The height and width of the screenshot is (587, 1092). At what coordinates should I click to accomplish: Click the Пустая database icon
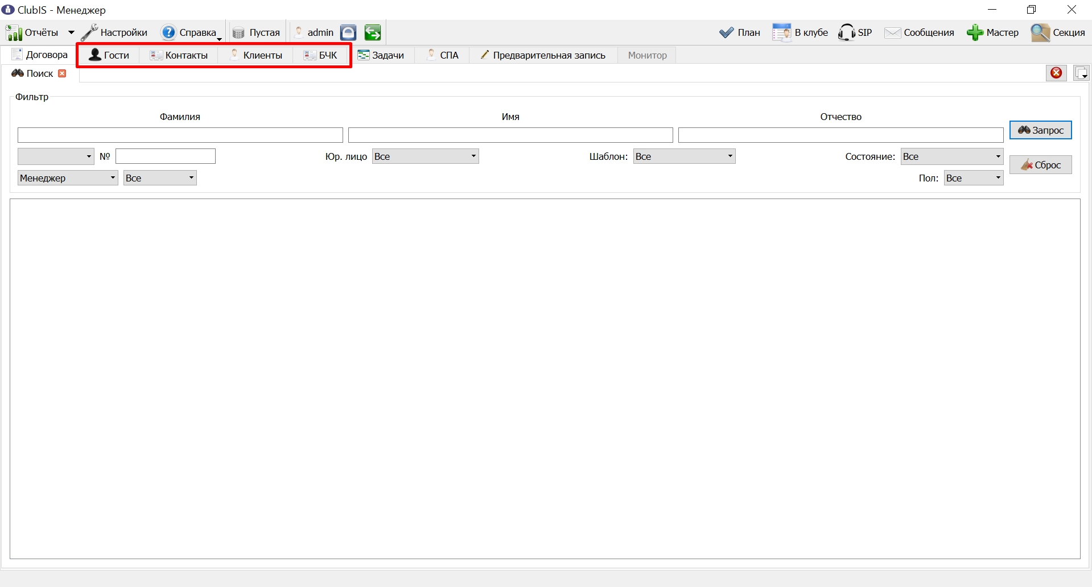point(238,33)
